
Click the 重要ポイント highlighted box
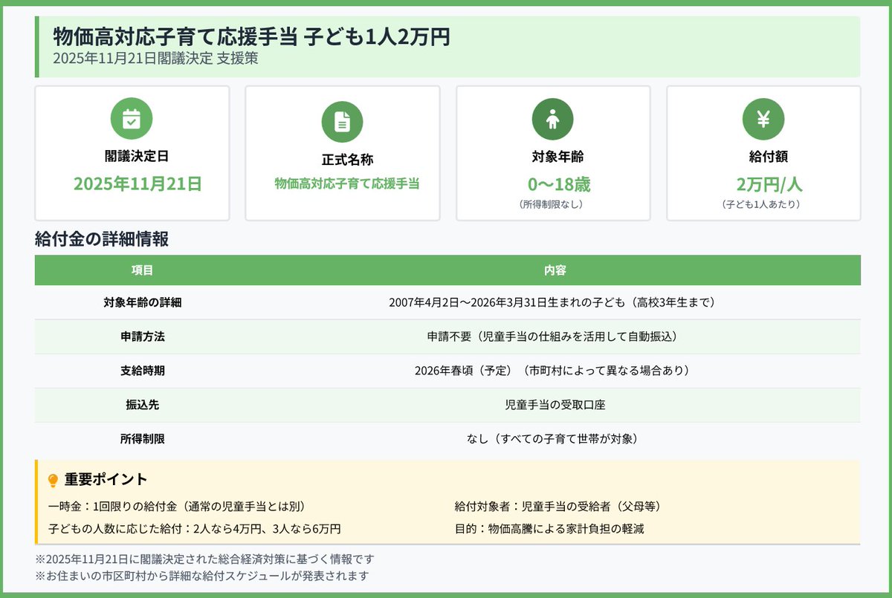coord(446,504)
